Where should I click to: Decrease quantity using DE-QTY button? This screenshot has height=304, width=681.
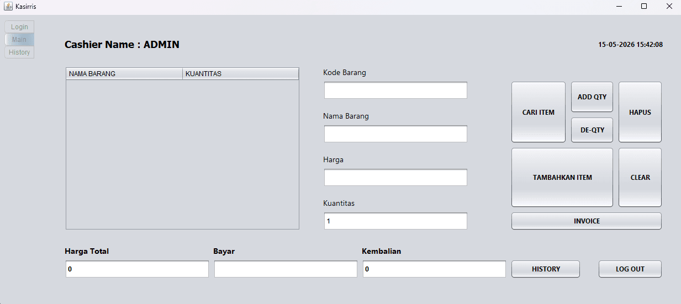click(592, 130)
